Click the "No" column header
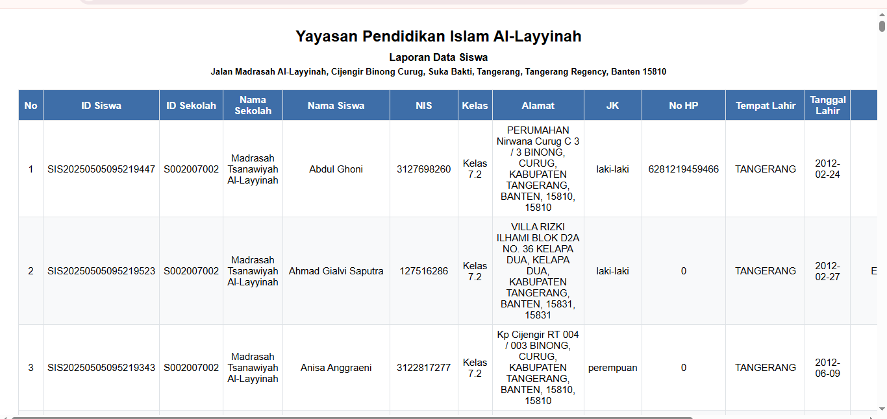This screenshot has height=419, width=887. point(30,105)
